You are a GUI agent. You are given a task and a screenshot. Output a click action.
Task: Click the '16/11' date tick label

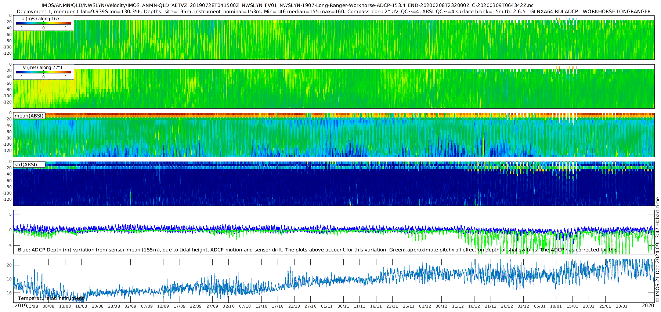(x=376, y=306)
